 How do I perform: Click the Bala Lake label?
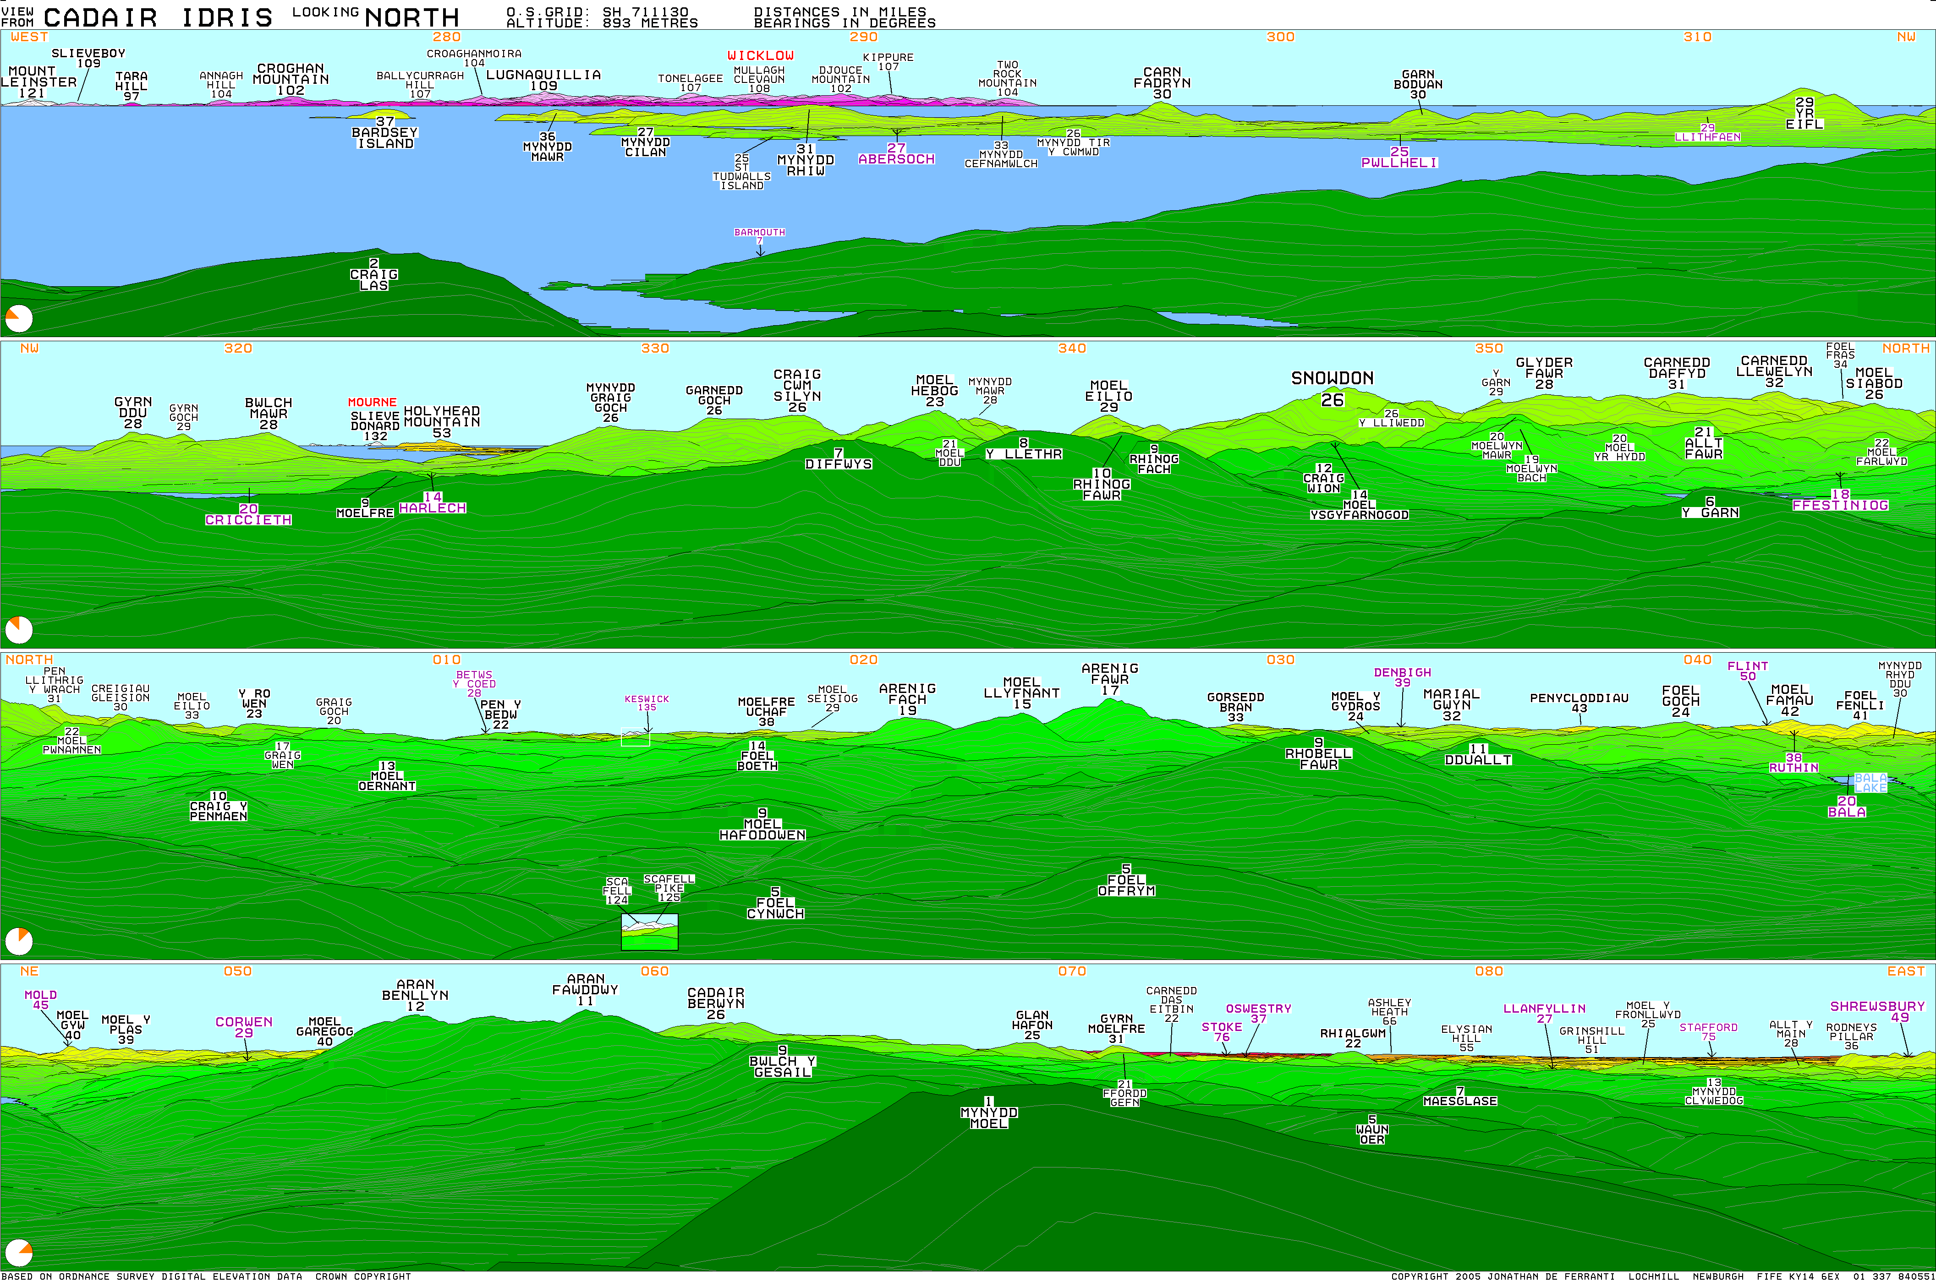pos(1870,782)
